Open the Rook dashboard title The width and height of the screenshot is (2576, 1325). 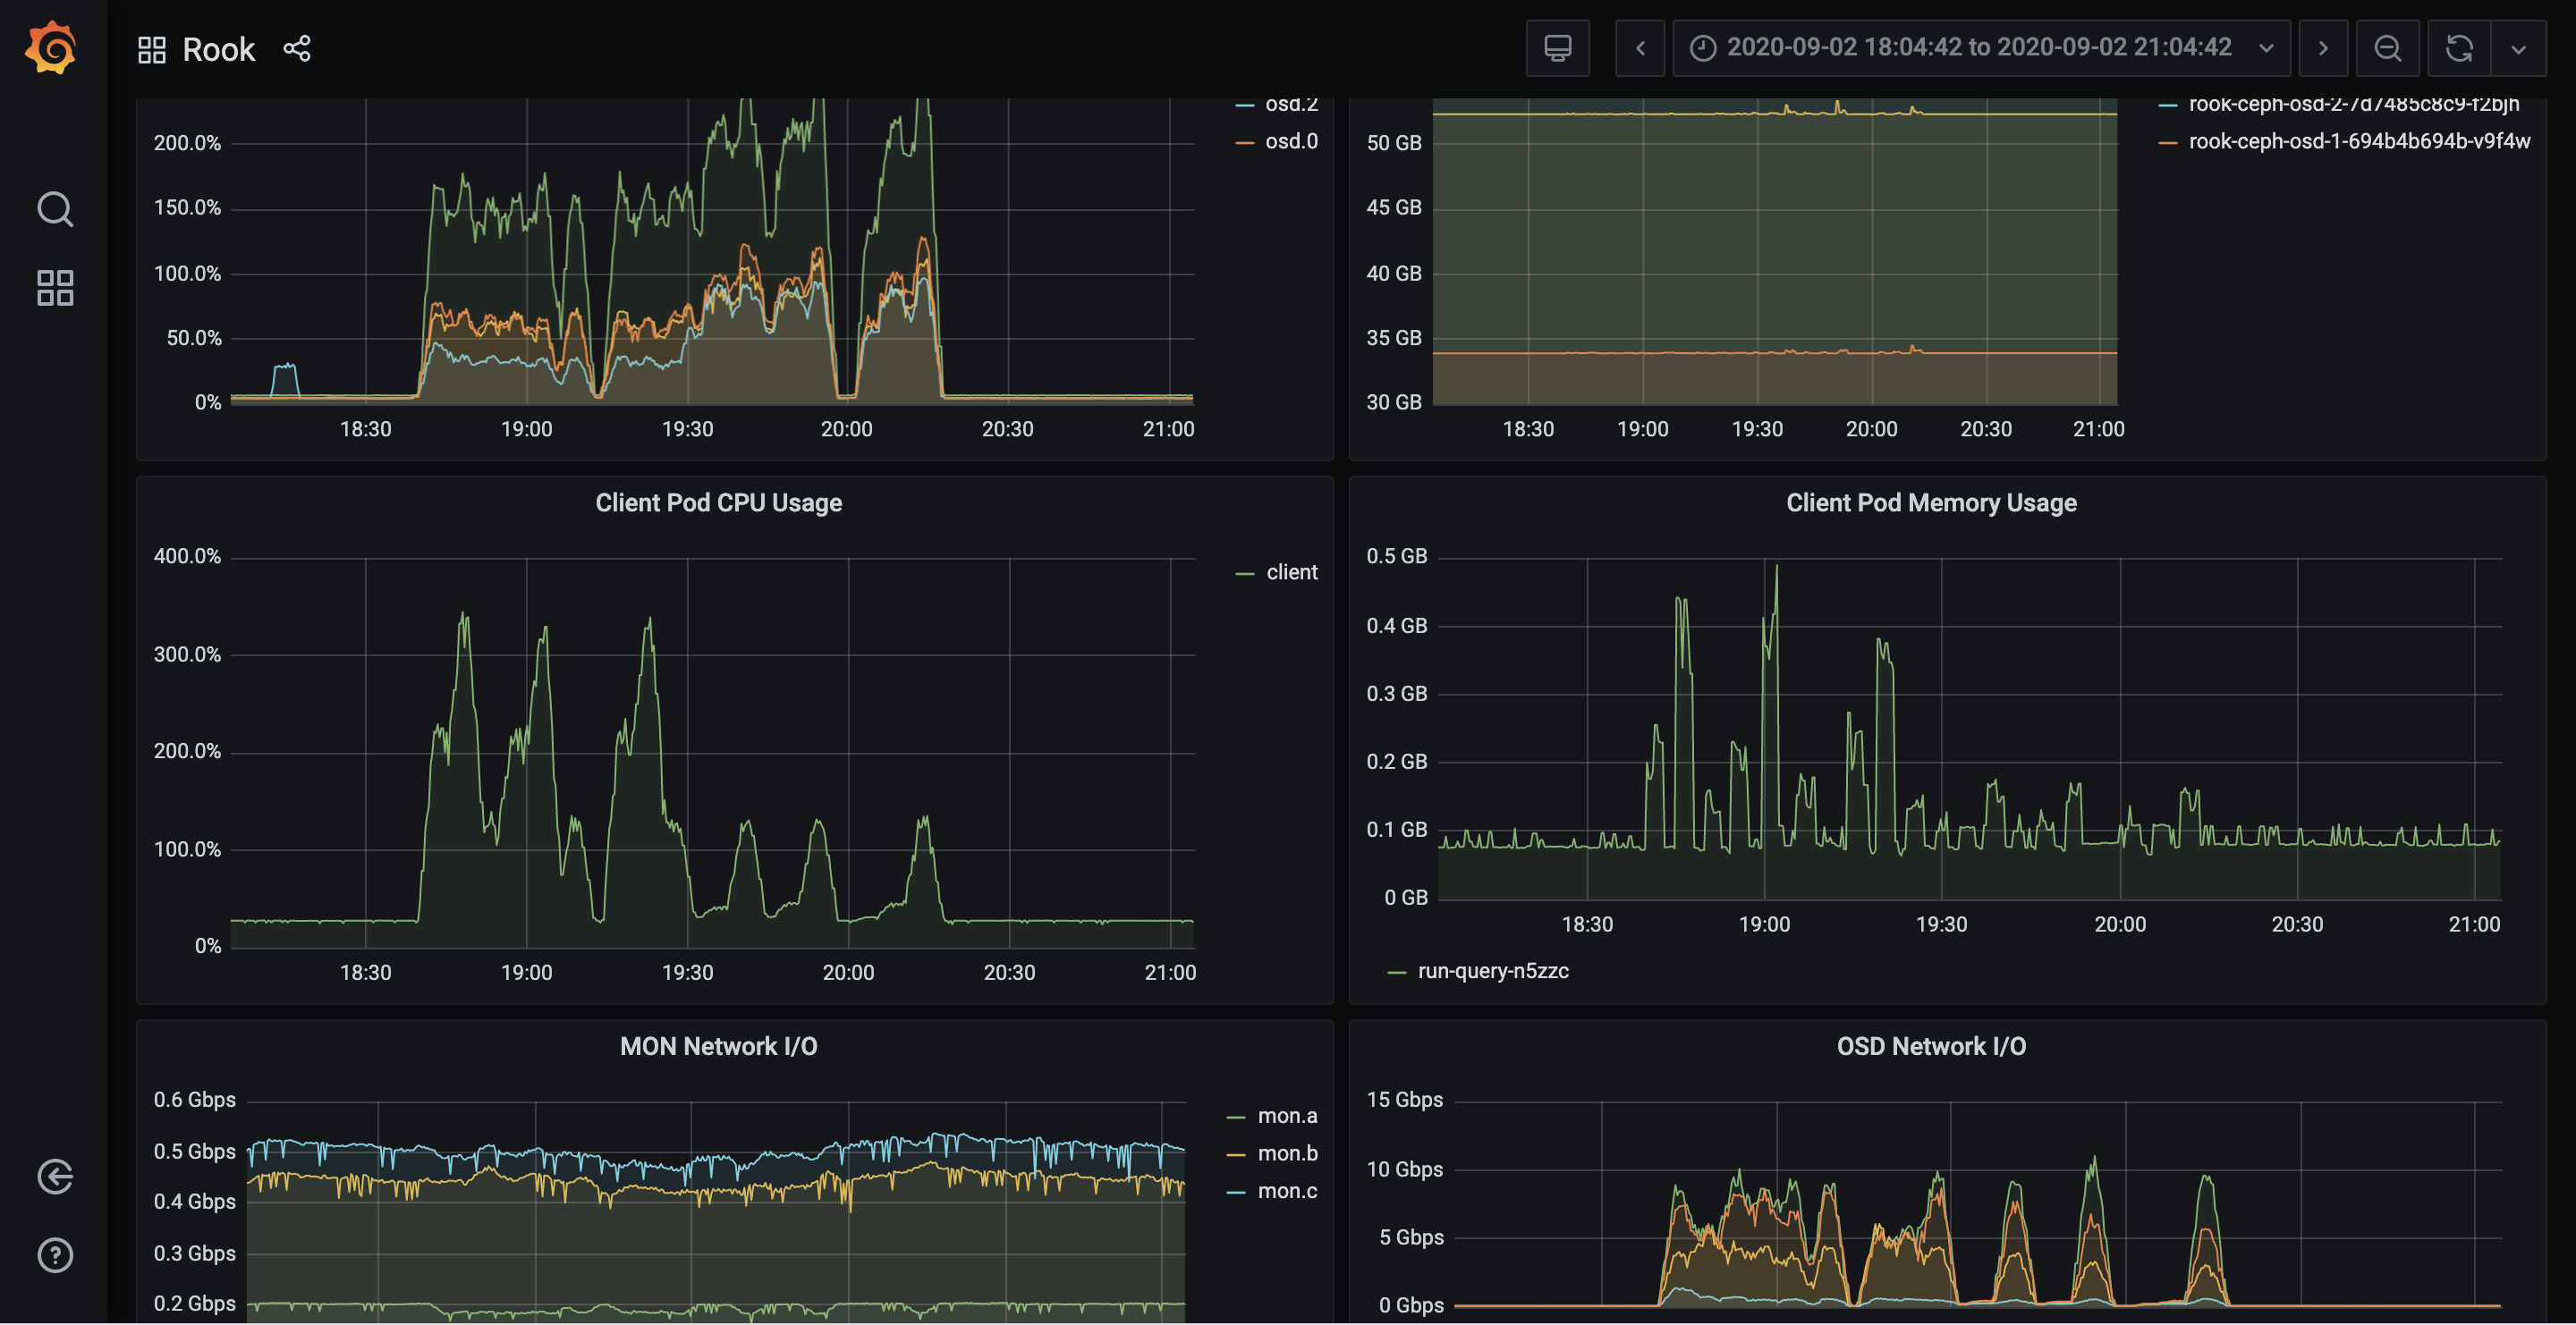218,50
